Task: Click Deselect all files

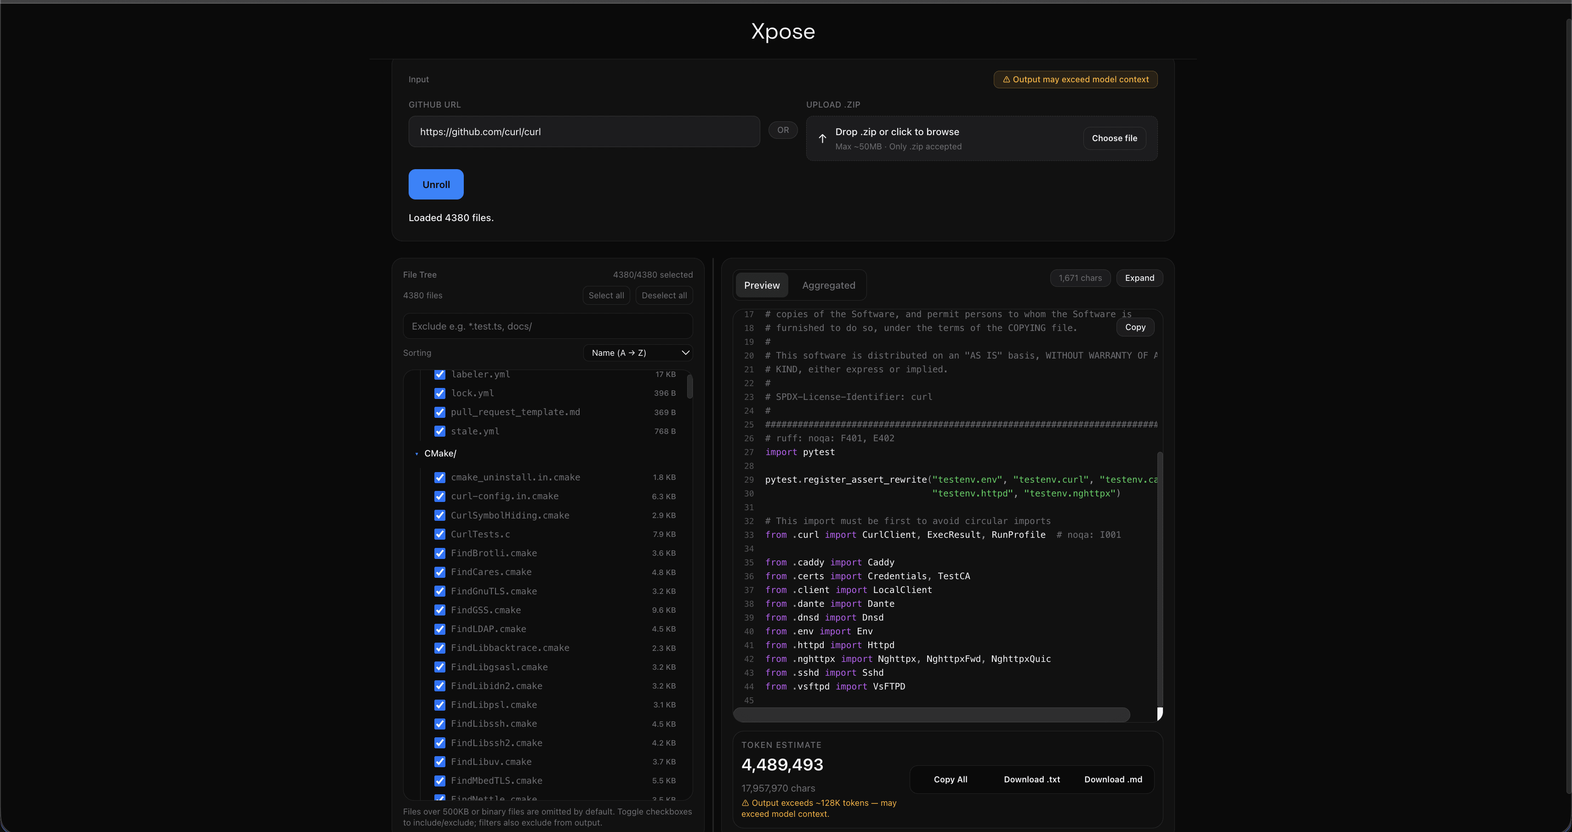Action: [664, 296]
